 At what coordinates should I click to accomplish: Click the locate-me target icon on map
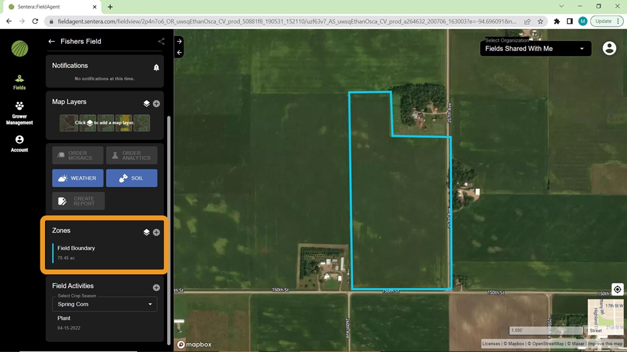click(617, 290)
